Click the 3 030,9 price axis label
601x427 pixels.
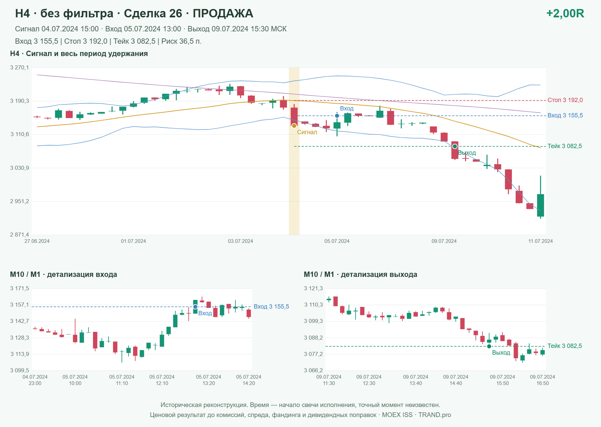pos(20,168)
